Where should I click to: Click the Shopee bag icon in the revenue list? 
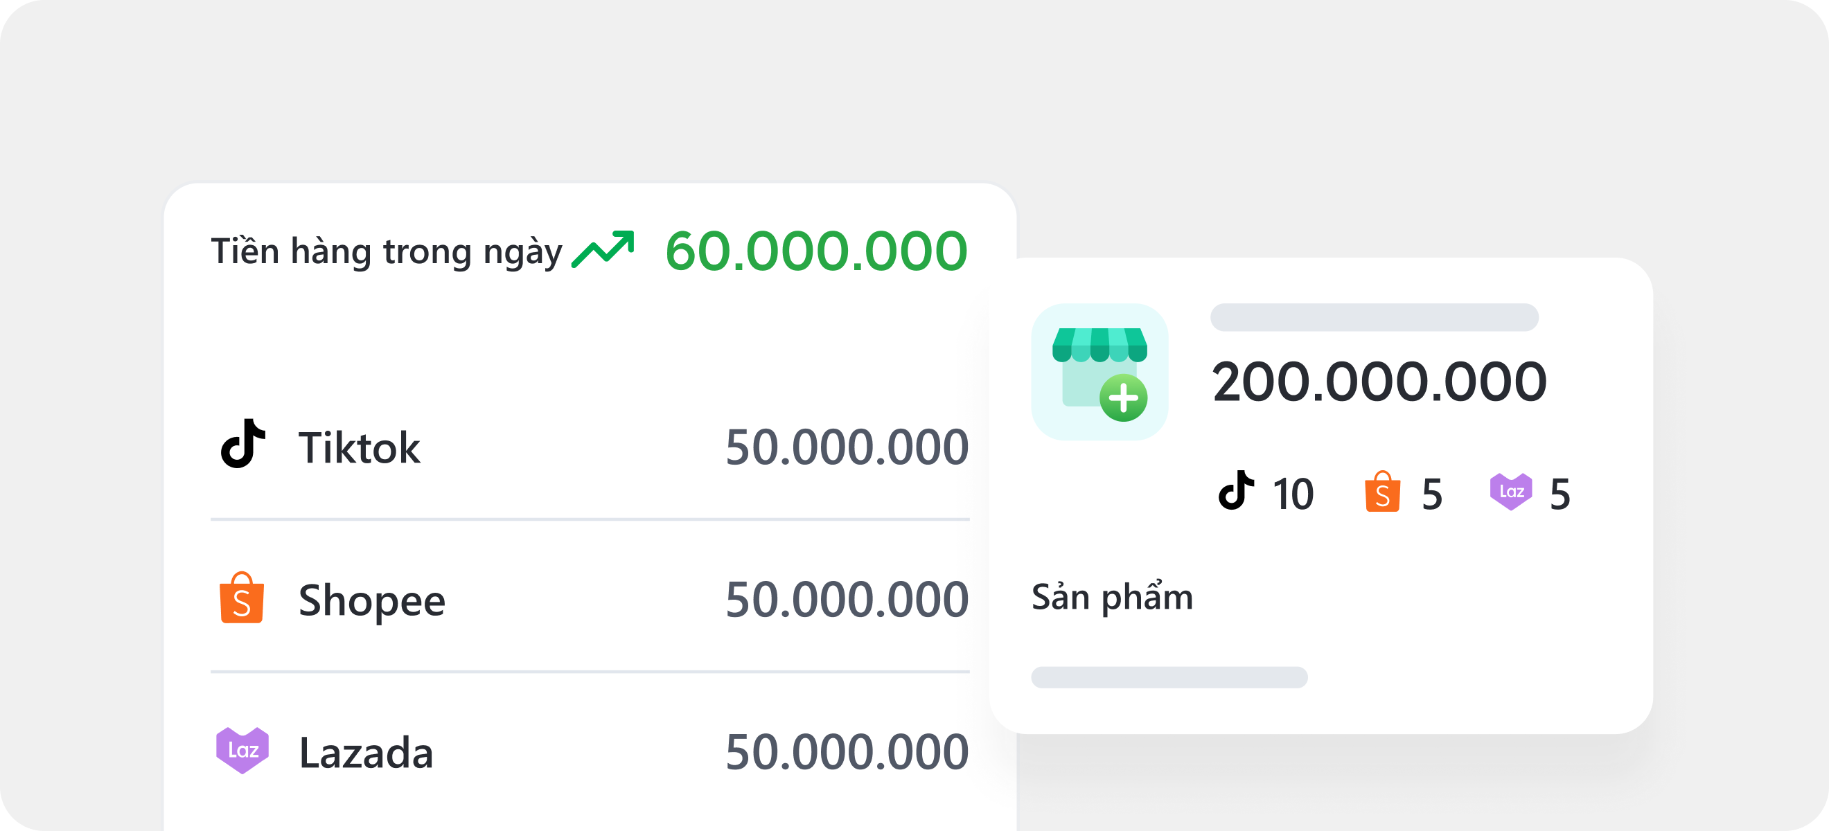(241, 598)
